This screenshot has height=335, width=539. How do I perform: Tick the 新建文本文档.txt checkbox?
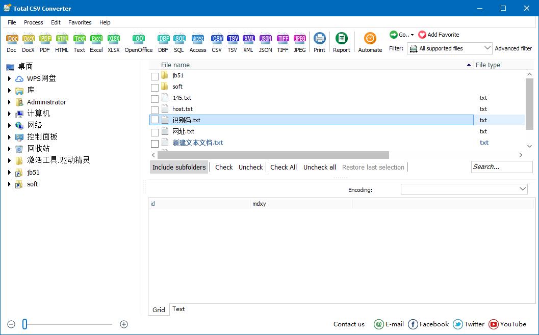(x=155, y=144)
